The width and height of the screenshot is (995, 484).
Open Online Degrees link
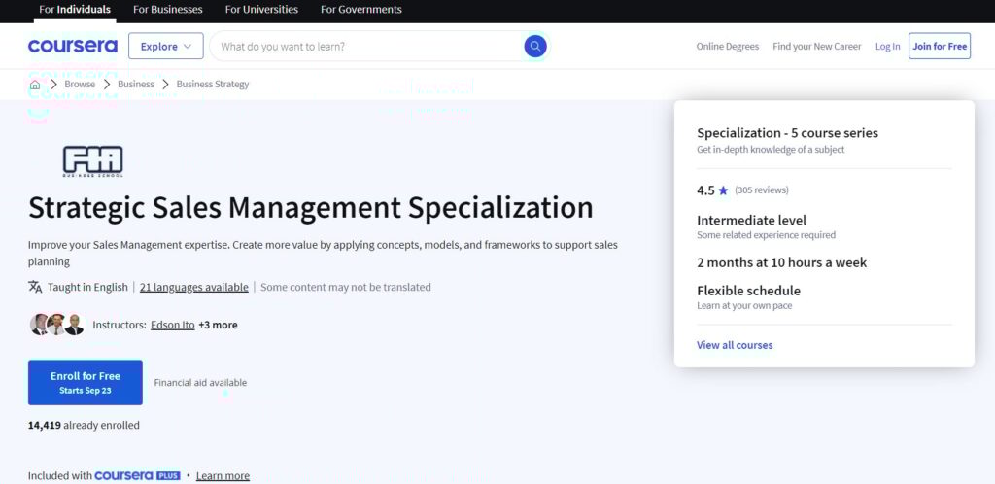click(x=727, y=47)
